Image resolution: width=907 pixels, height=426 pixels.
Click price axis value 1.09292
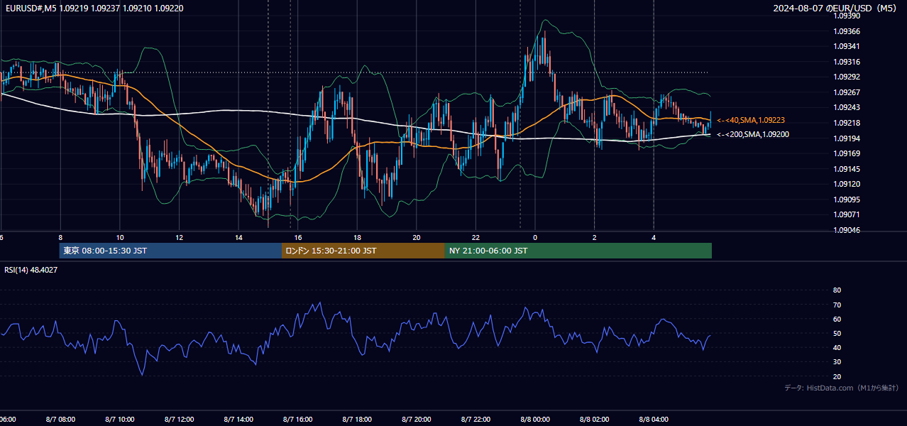[x=847, y=77]
